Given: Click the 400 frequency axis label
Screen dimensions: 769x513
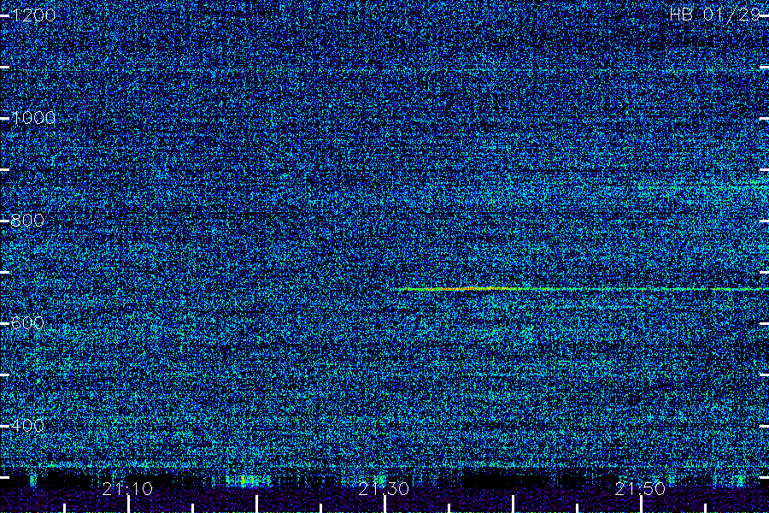Looking at the screenshot, I should tap(27, 426).
